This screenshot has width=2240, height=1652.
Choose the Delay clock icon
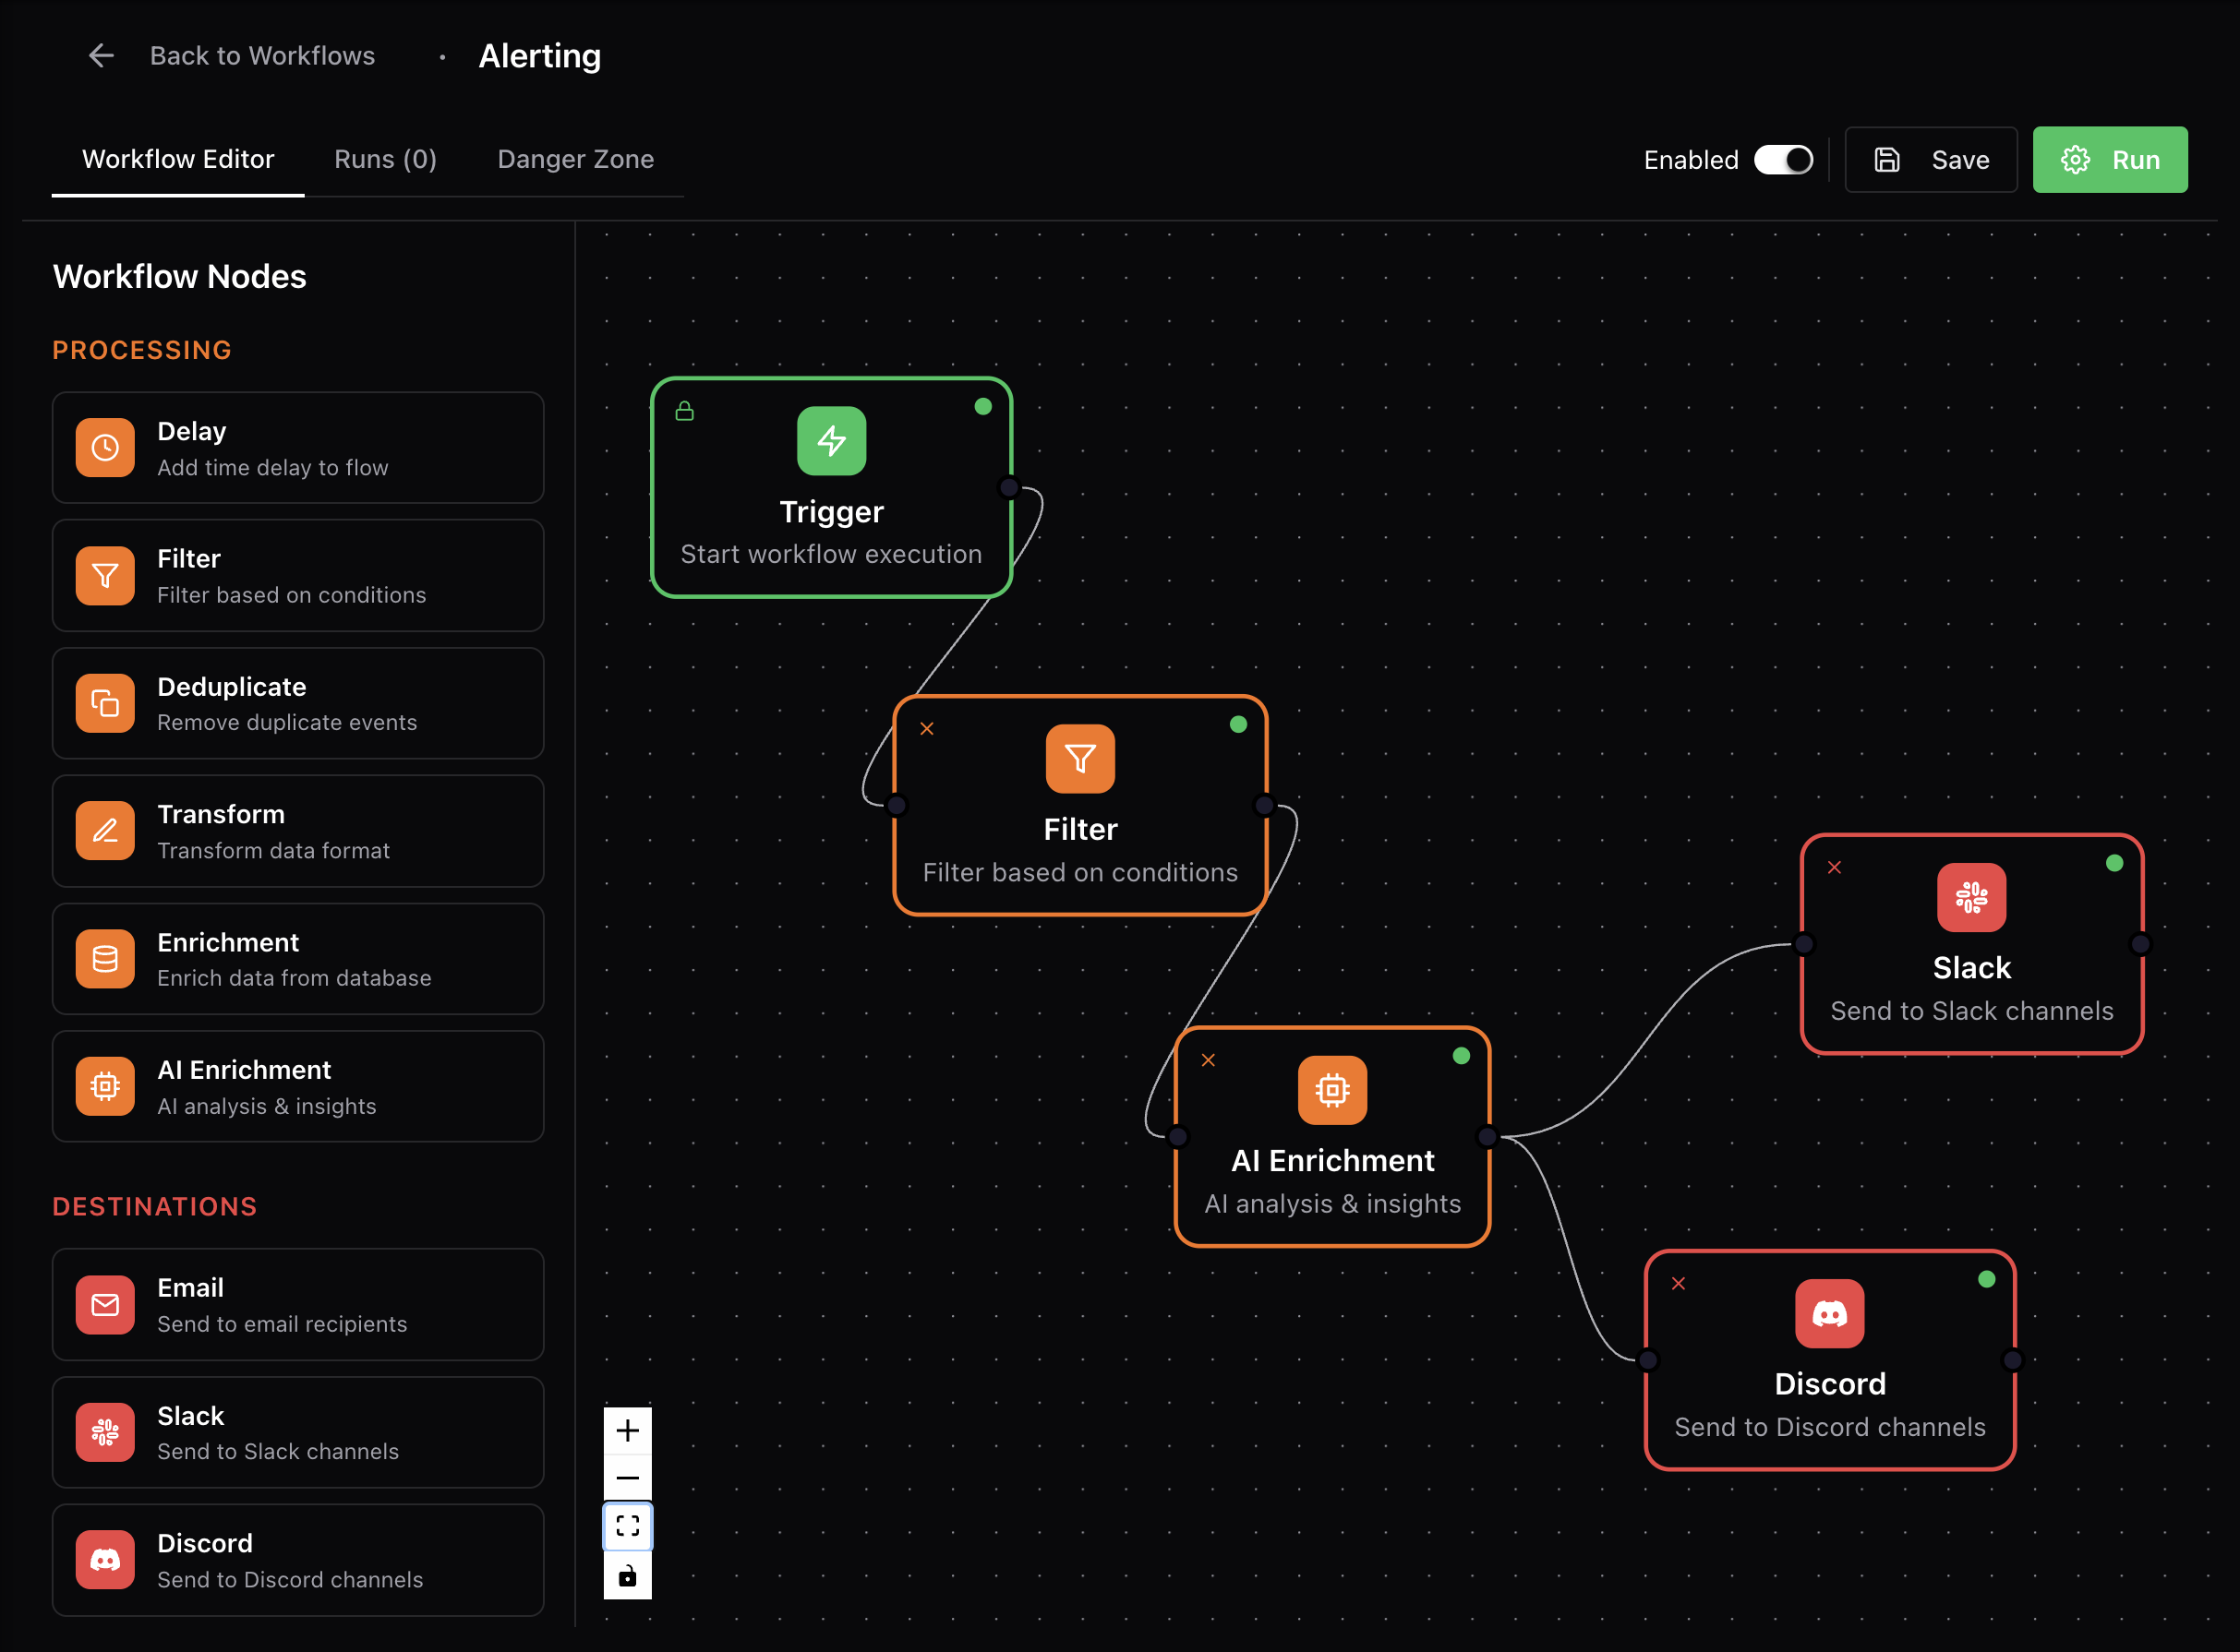pos(105,448)
